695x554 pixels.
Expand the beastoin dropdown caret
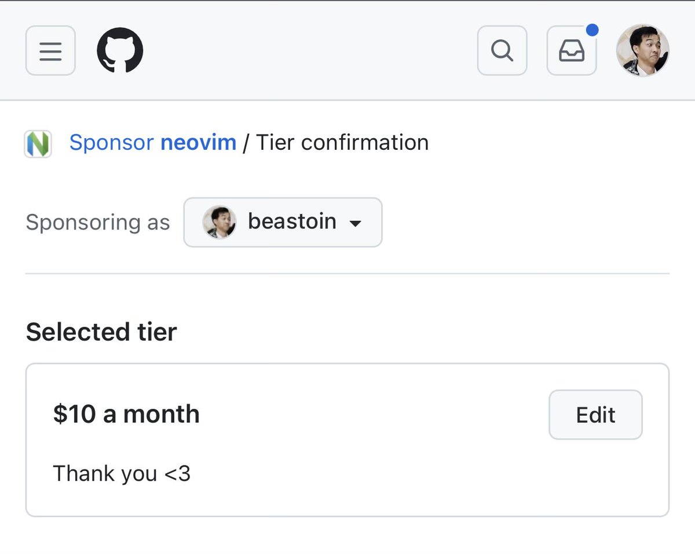(356, 223)
